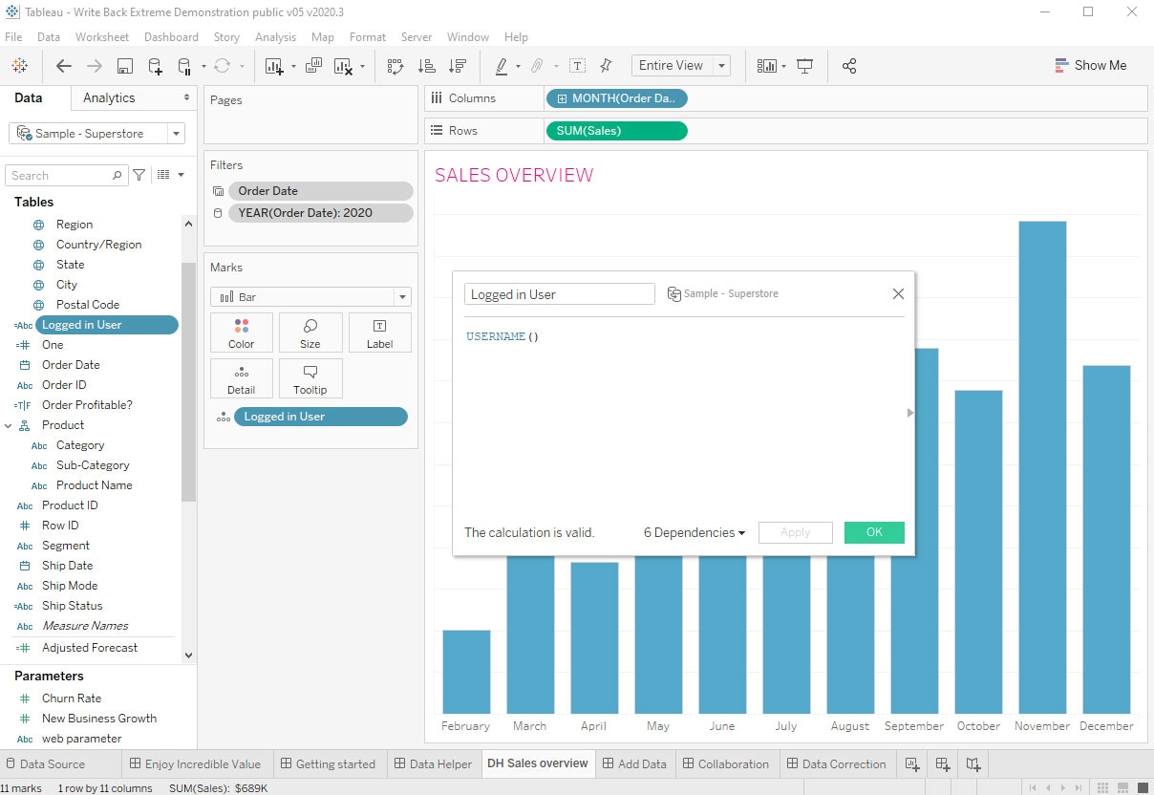Click the Share workbook icon

(x=848, y=66)
